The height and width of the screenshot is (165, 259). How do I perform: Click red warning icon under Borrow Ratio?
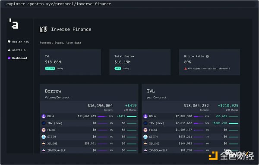tap(186, 68)
